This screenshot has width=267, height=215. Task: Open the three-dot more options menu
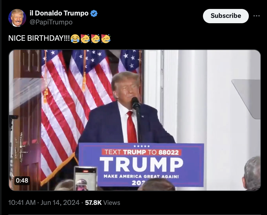pyautogui.click(x=257, y=16)
